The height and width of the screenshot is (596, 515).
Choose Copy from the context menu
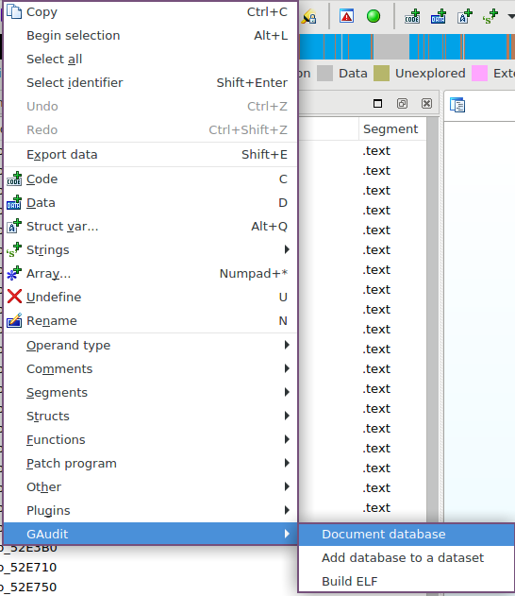(150, 12)
